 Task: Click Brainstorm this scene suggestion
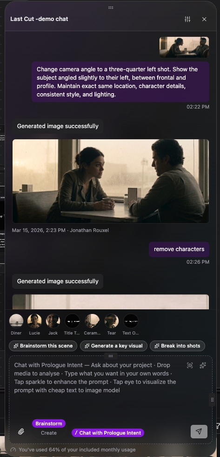43,346
